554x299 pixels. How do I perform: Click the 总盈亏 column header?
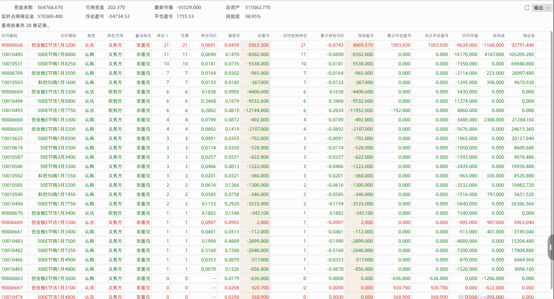pyautogui.click(x=263, y=36)
